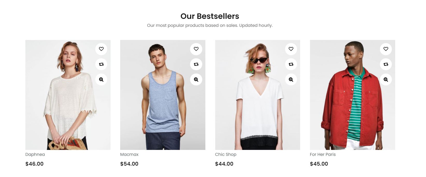Open quick view magnifier on Daphnea
Image resolution: width=426 pixels, height=177 pixels.
tap(101, 79)
